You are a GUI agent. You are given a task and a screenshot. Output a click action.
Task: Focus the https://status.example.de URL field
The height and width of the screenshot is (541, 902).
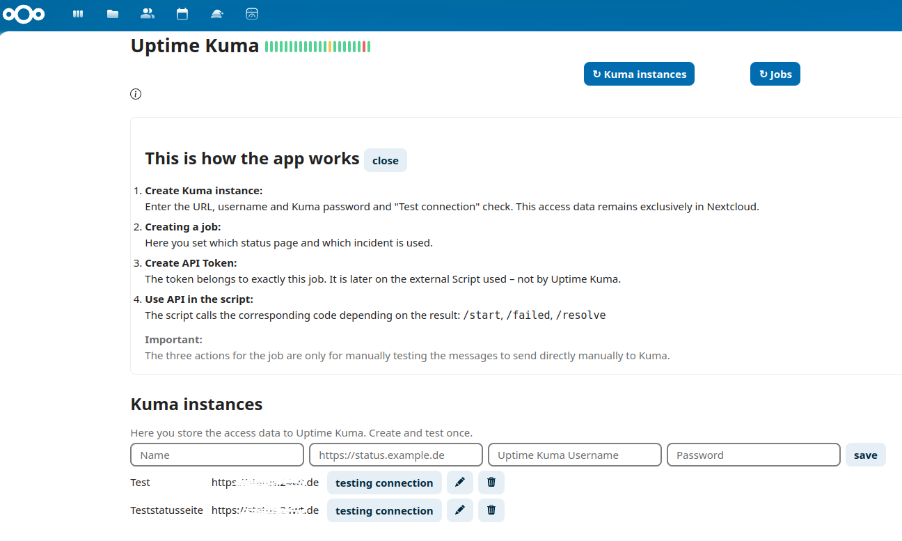pos(396,455)
